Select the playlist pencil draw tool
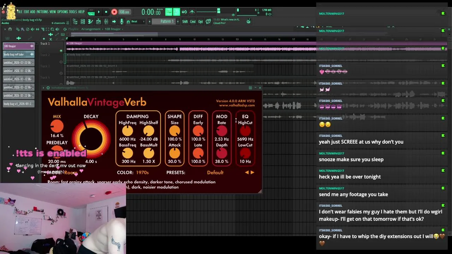Viewport: 452px width, 254px height. [x=18, y=29]
